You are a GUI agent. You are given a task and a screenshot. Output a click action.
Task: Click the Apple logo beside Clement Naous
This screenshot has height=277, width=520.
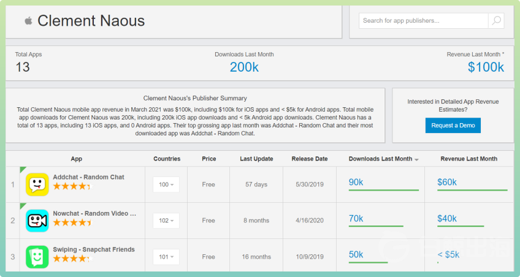pyautogui.click(x=28, y=21)
